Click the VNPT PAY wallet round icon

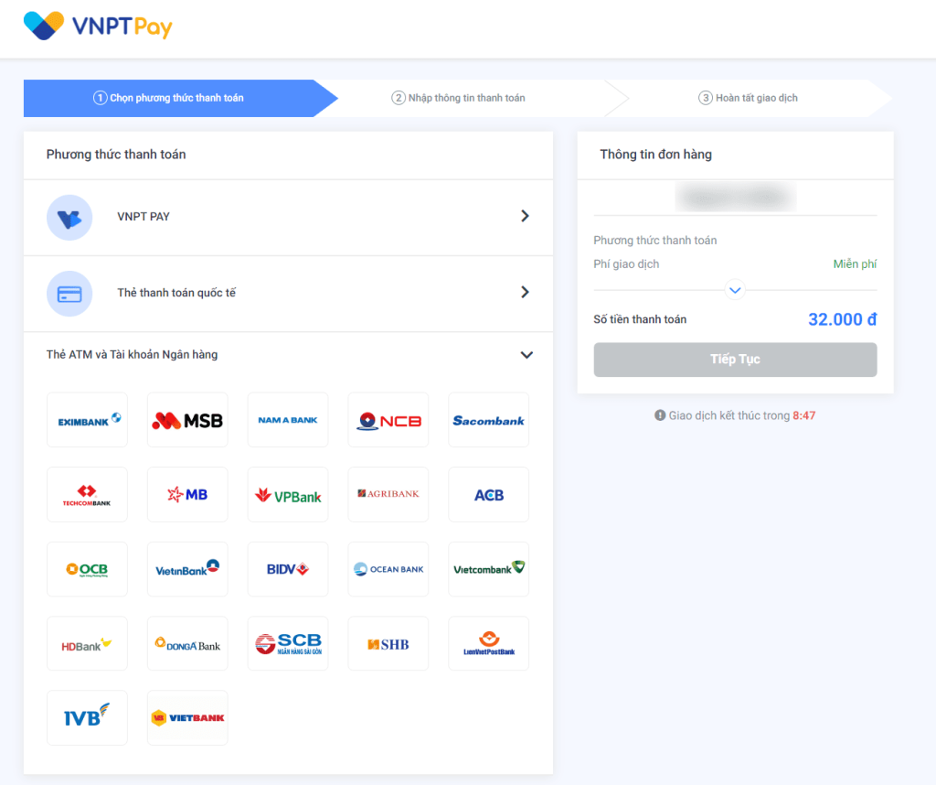pos(69,218)
